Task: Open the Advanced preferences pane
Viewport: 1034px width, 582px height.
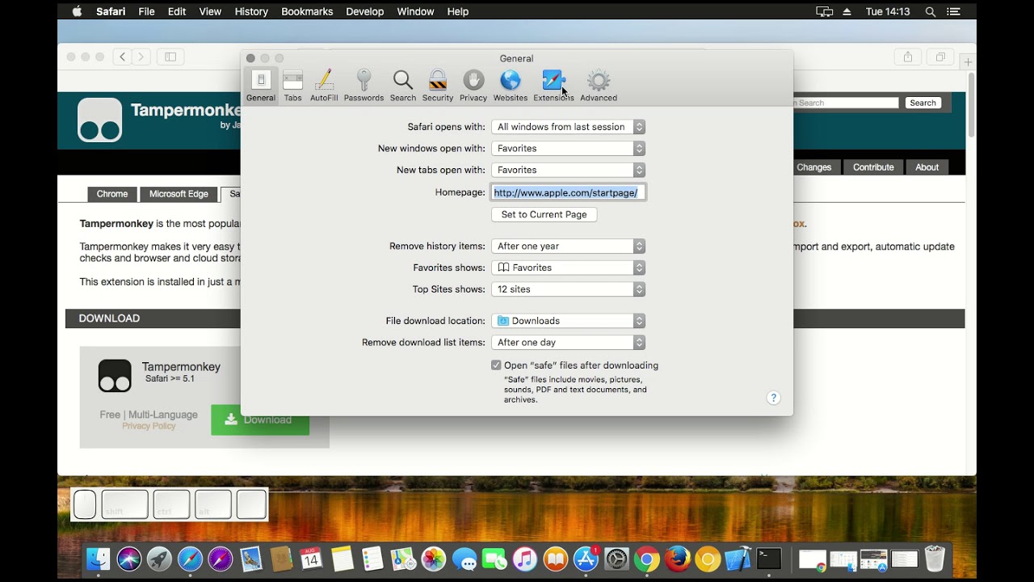Action: pos(599,86)
